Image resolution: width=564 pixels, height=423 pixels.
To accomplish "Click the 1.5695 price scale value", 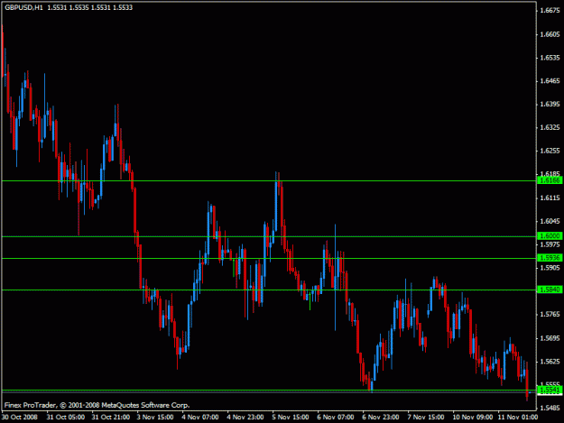I will [550, 338].
